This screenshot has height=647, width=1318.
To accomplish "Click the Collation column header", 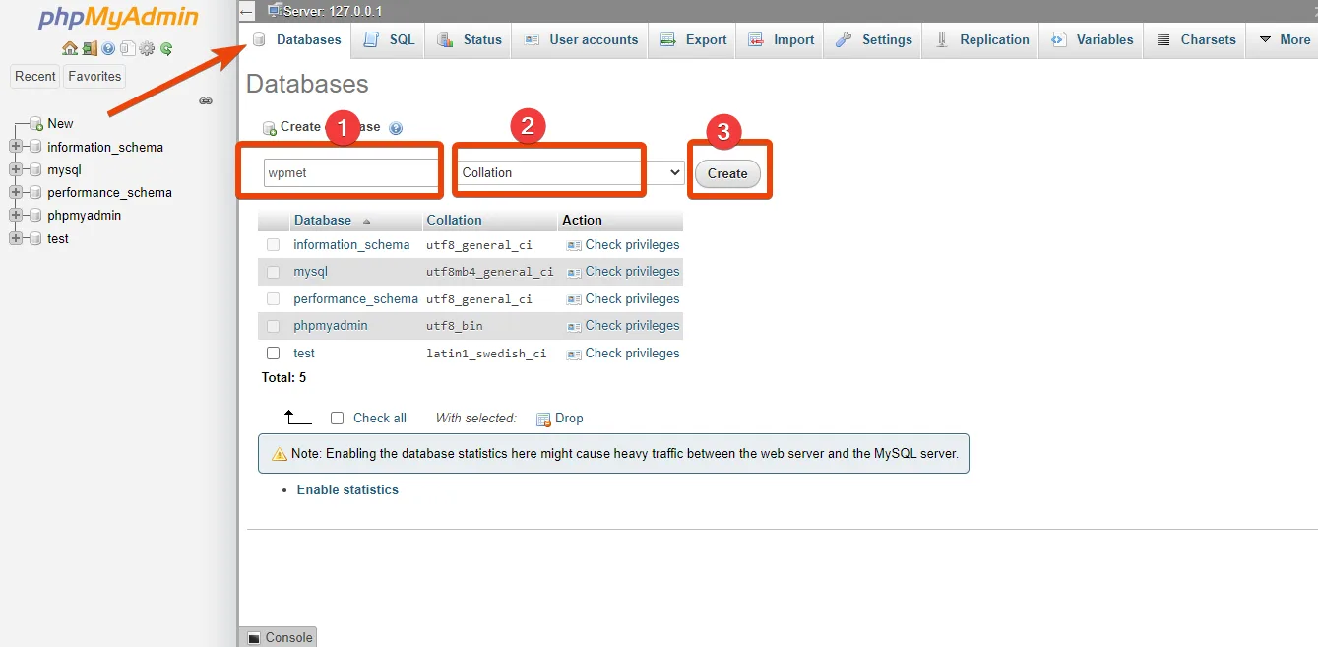I will click(x=454, y=221).
